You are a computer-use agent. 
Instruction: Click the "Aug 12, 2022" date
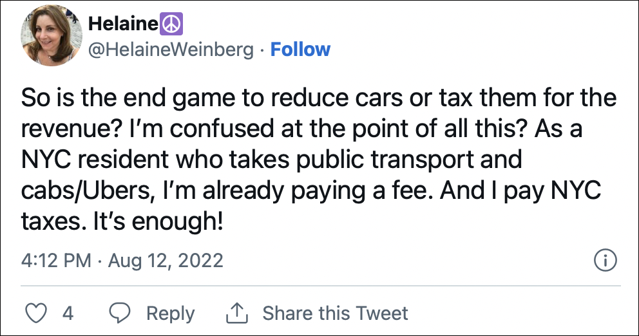[166, 261]
